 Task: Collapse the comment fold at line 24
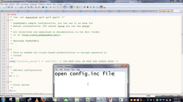8,82
